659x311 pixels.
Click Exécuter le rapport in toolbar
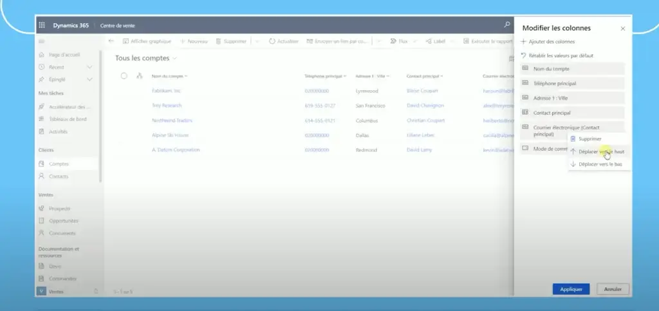coord(488,41)
